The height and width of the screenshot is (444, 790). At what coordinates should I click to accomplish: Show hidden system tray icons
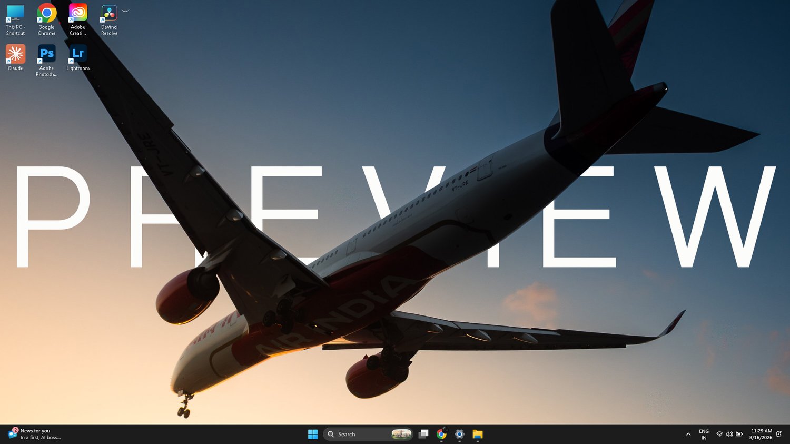688,434
